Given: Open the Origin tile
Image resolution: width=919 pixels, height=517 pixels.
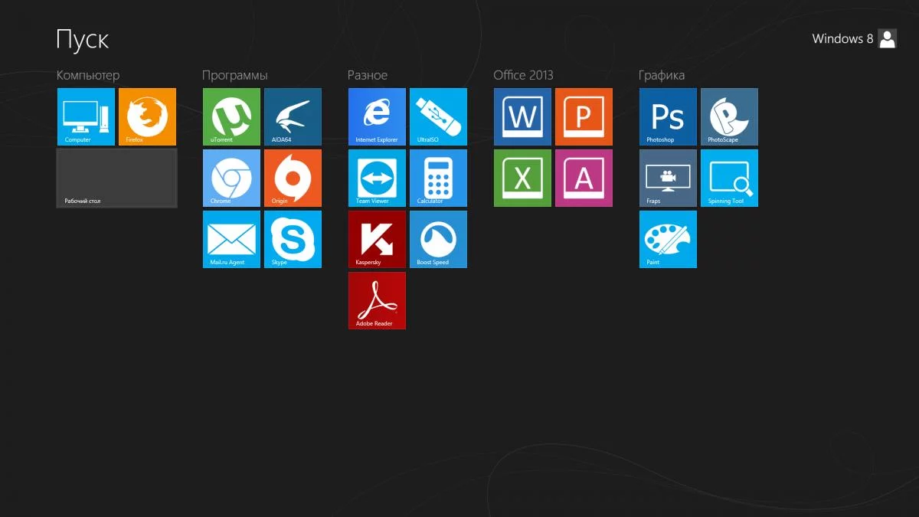Looking at the screenshot, I should pos(293,178).
